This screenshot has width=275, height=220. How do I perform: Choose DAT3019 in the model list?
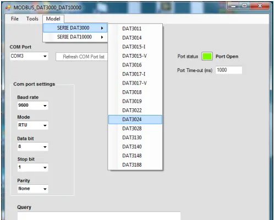(135, 101)
